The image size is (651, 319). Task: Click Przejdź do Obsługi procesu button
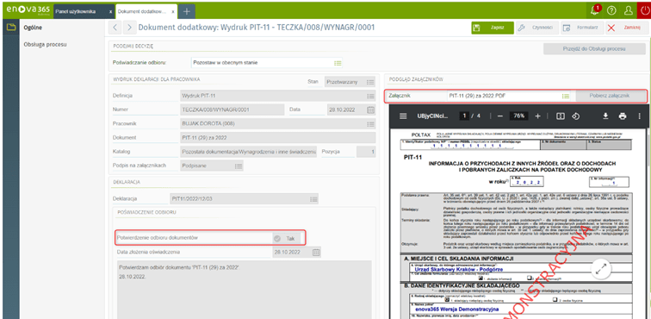point(594,48)
